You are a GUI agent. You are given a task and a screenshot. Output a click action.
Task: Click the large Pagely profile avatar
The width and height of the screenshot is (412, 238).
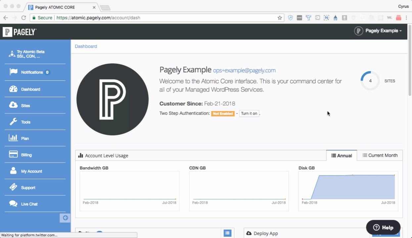[x=113, y=99]
